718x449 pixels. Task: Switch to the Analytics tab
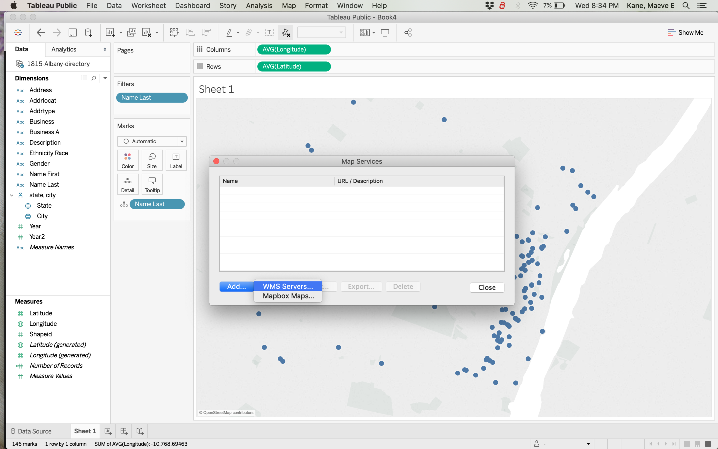[x=64, y=49]
